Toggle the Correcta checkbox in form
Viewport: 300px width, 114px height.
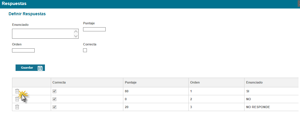tap(85, 50)
